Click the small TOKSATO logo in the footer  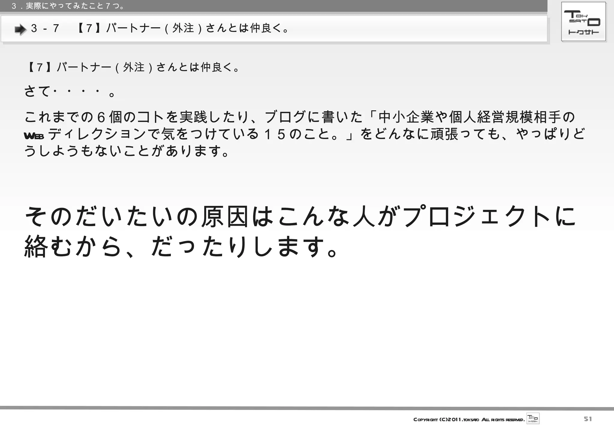pos(533,418)
